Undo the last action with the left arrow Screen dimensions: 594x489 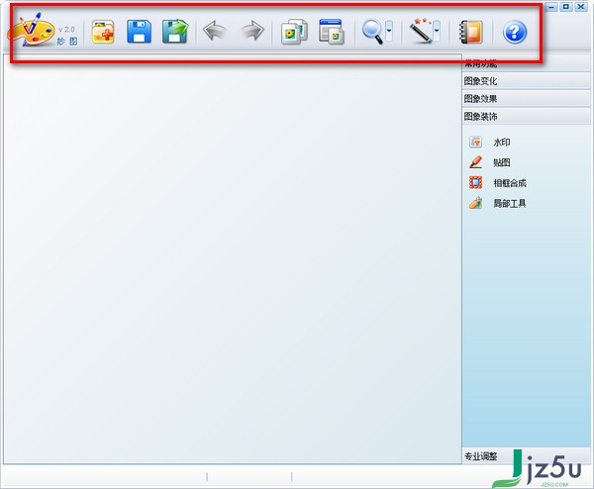[215, 31]
